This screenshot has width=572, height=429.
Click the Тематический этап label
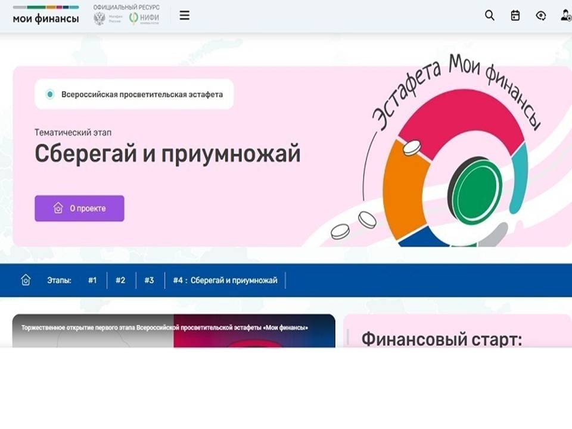[73, 132]
